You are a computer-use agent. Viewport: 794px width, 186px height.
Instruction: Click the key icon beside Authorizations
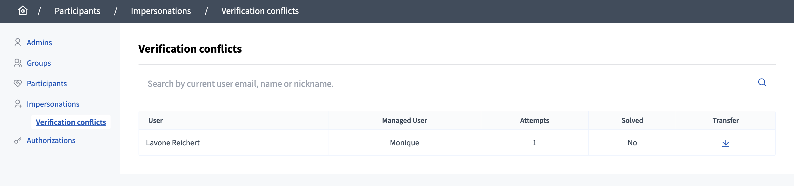(x=18, y=140)
